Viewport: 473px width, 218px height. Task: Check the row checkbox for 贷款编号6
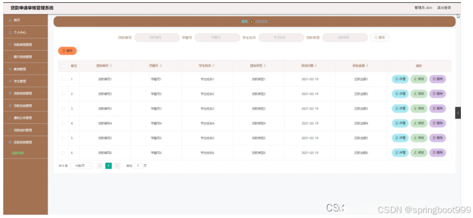coord(63,153)
